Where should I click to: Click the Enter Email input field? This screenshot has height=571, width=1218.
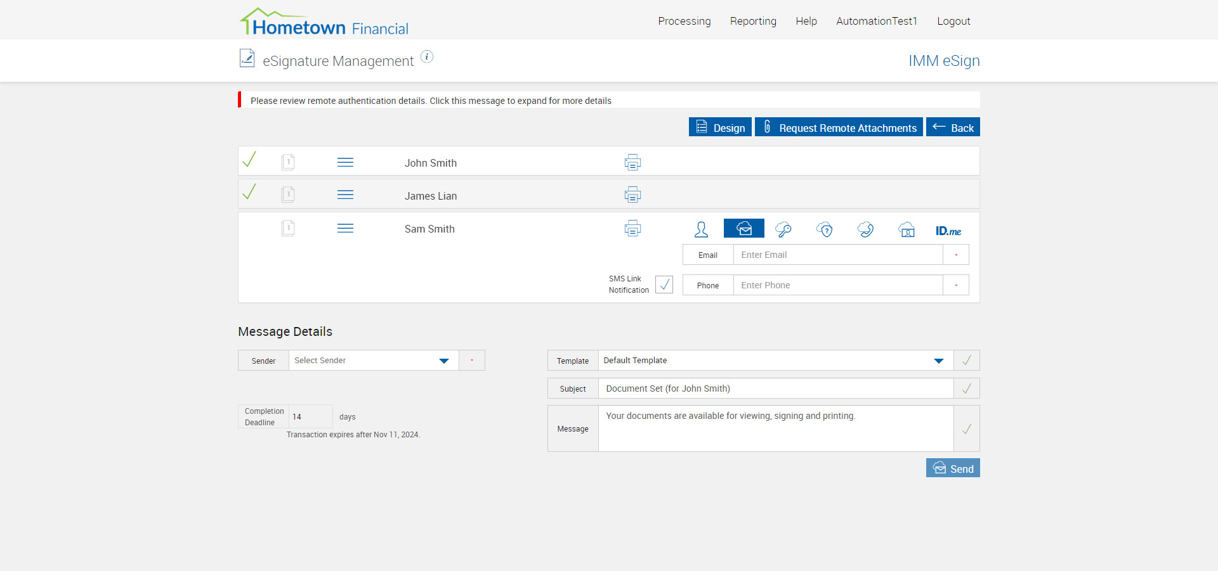(837, 255)
